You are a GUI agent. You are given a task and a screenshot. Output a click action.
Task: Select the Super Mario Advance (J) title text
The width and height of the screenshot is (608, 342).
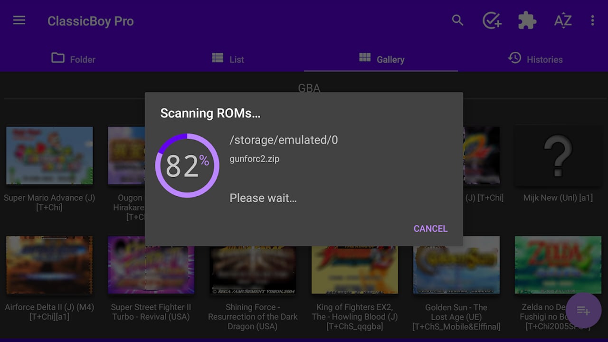pyautogui.click(x=49, y=202)
